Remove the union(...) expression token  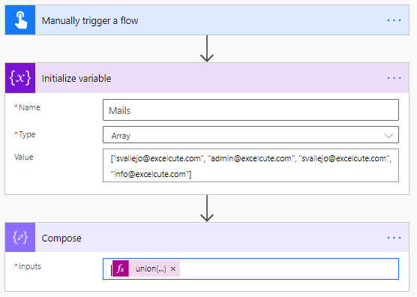(x=173, y=268)
